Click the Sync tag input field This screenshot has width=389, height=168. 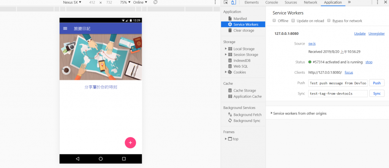coord(338,93)
